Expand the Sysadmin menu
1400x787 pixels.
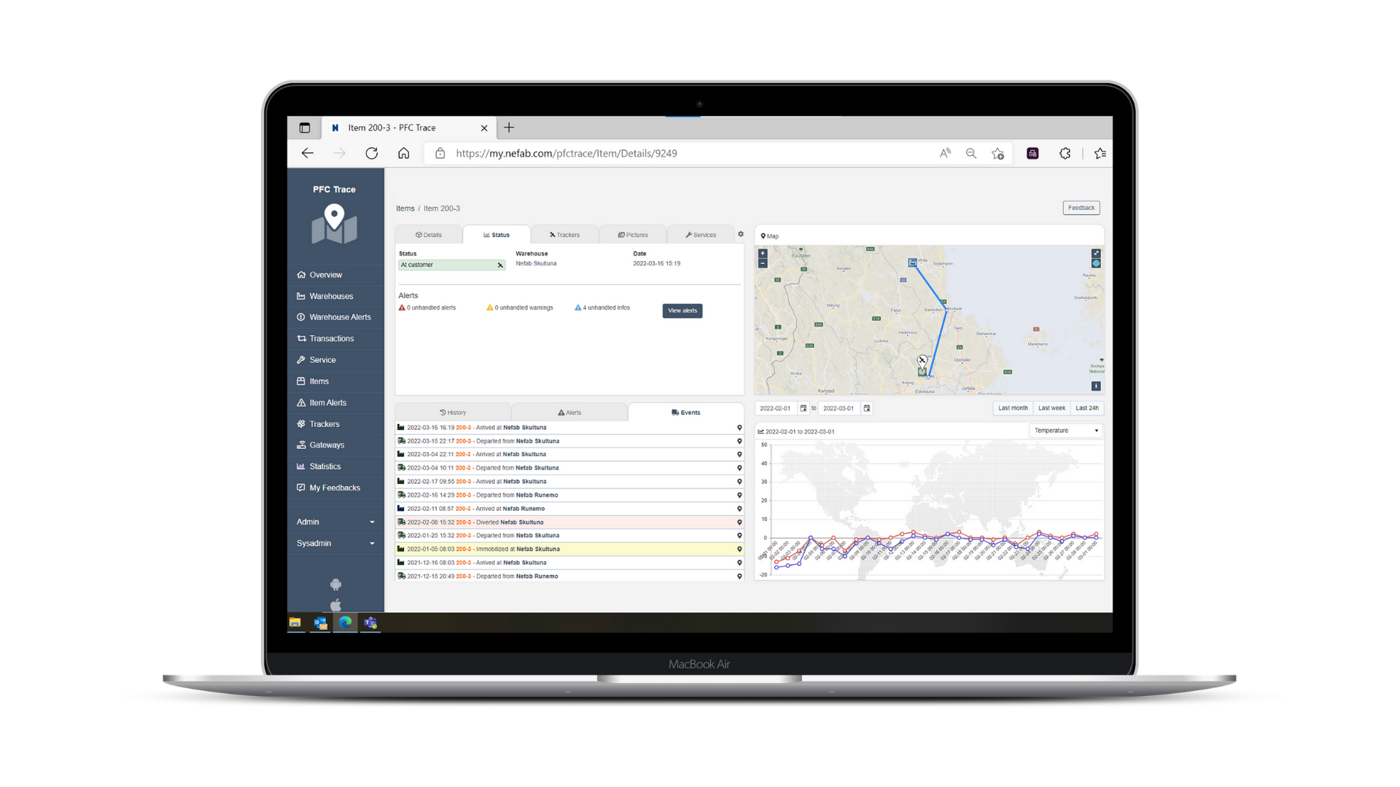pos(335,544)
